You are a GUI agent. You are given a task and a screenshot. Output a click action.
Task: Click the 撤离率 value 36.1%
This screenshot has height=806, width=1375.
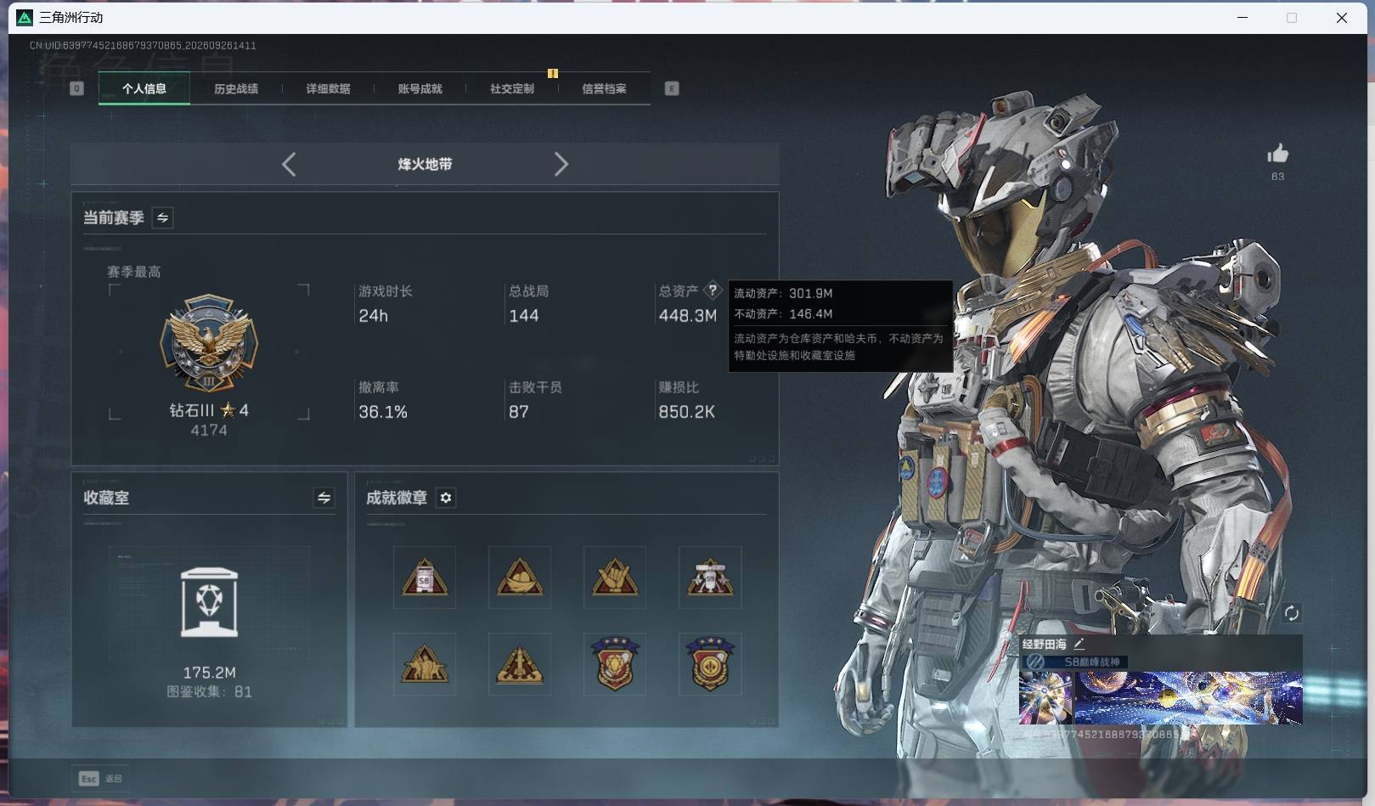[x=382, y=412]
